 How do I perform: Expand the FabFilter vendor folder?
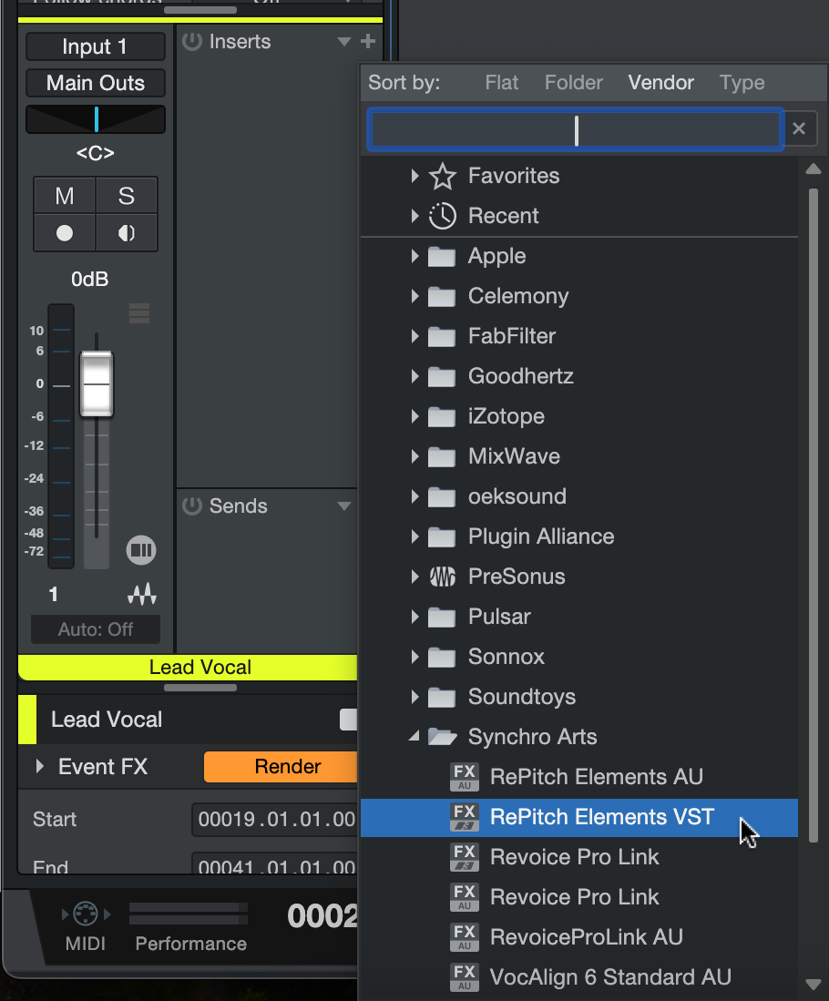(x=415, y=336)
